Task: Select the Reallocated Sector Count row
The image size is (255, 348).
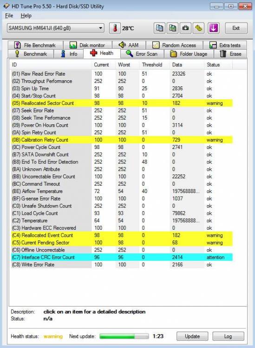Action: [x=122, y=103]
